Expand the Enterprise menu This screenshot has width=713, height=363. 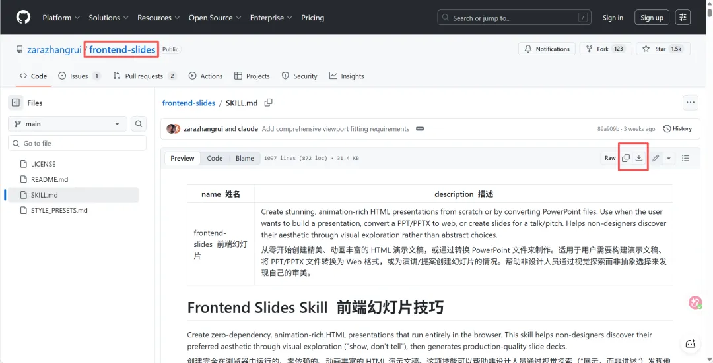(271, 18)
